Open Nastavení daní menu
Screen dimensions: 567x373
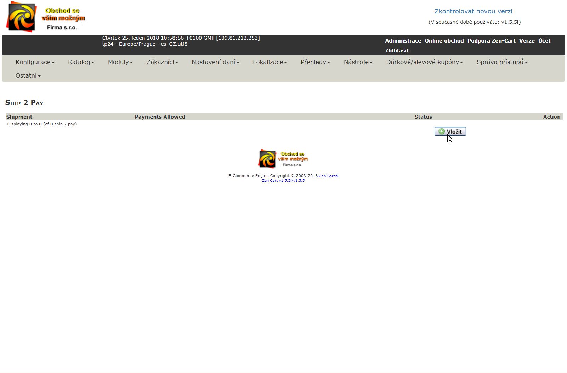point(216,62)
